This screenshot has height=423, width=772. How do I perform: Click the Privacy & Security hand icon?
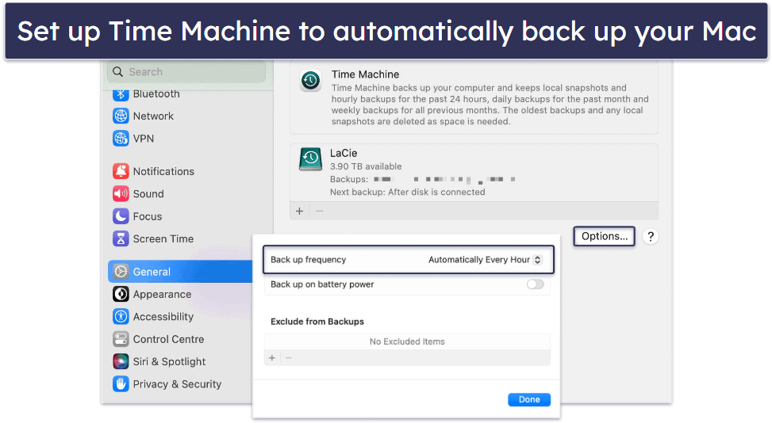(x=121, y=383)
